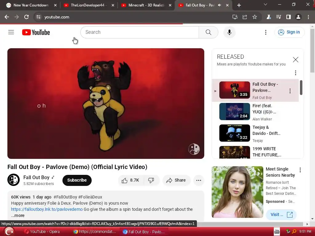Click the video player area

click(x=106, y=103)
